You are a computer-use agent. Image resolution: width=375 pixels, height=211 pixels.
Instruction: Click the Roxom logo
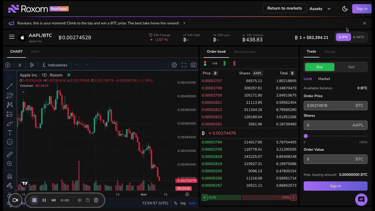pyautogui.click(x=28, y=9)
